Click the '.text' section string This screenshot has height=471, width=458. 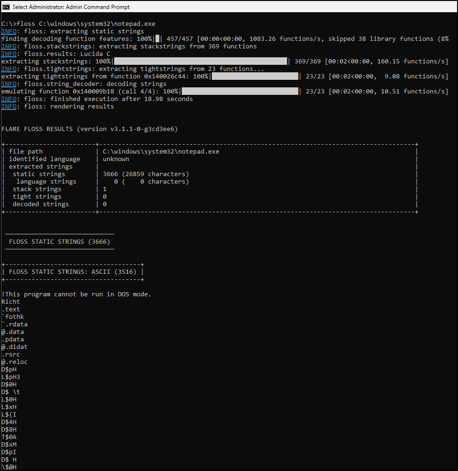(11, 309)
